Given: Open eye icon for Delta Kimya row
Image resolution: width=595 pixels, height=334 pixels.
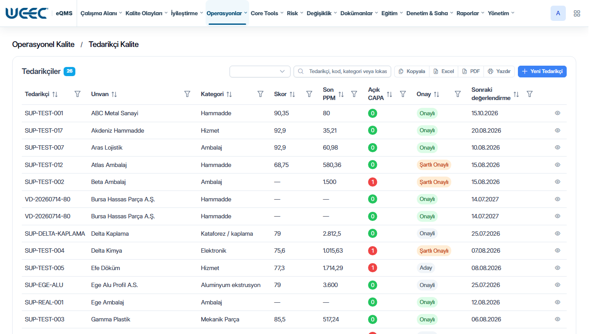Looking at the screenshot, I should [x=558, y=250].
